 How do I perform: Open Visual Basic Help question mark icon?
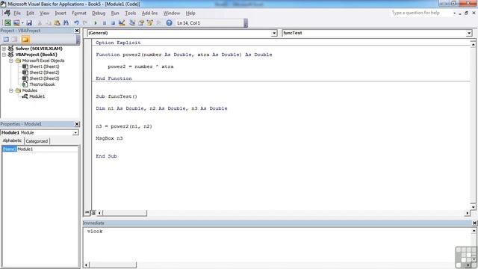pyautogui.click(x=169, y=23)
